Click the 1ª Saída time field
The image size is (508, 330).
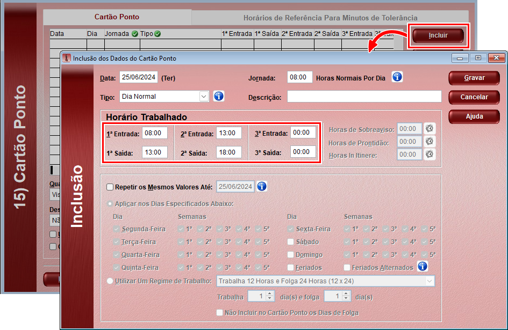coord(154,152)
